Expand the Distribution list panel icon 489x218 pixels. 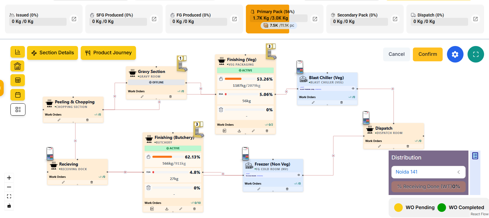[475, 156]
